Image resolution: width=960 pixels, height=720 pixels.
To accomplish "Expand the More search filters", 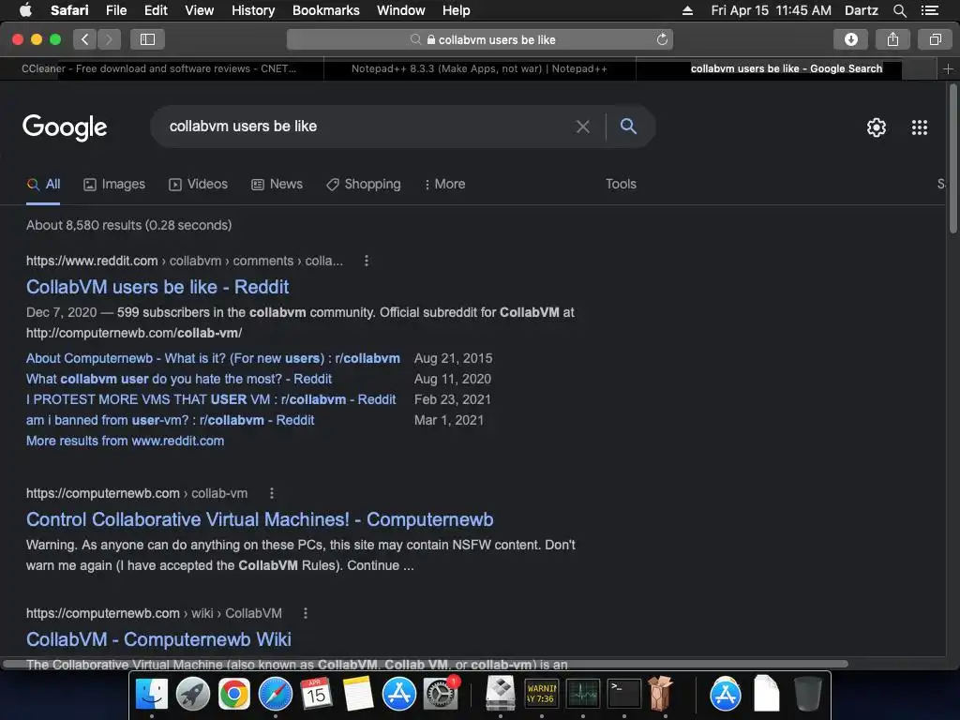I will (445, 185).
